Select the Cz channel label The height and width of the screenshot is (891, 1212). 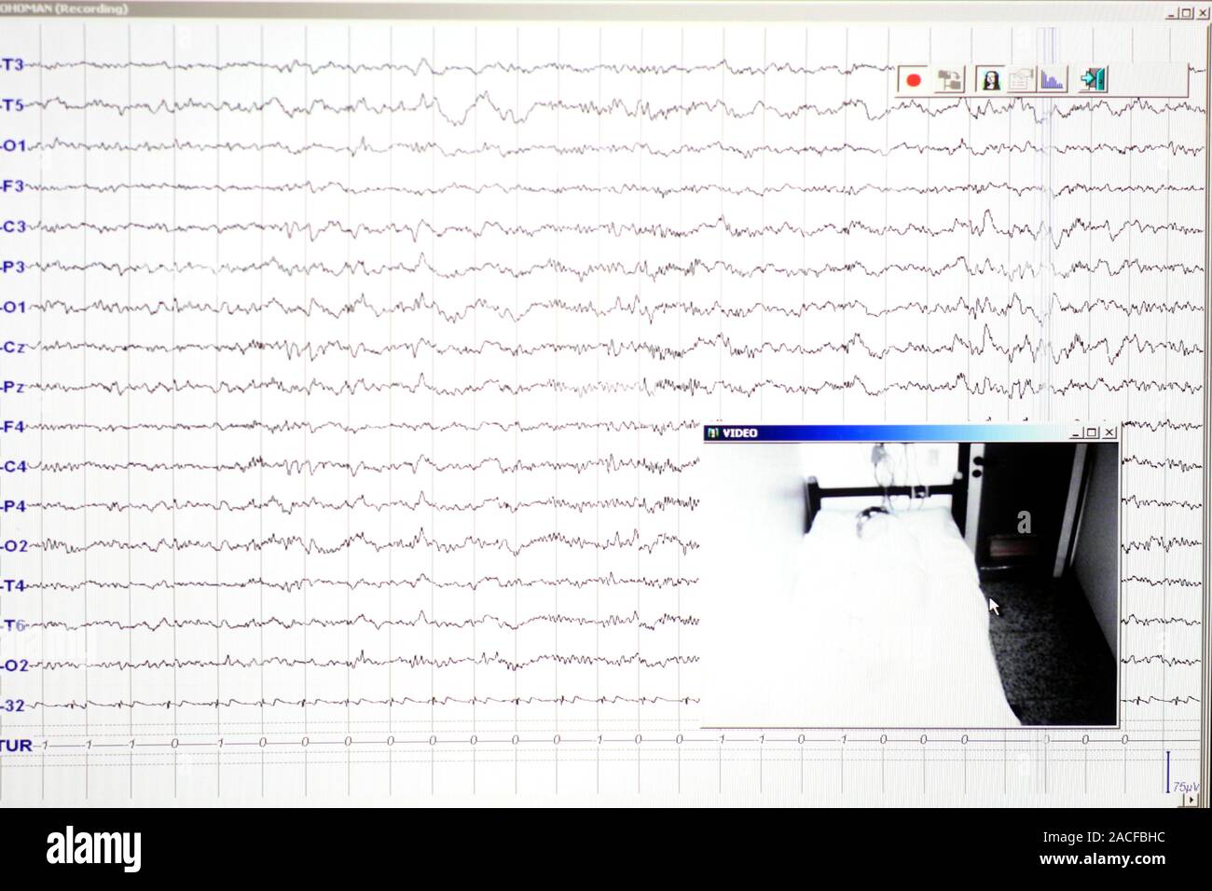13,347
